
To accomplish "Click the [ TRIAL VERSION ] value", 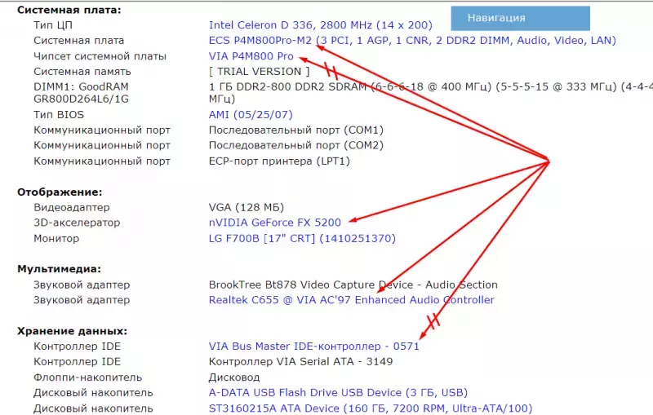I will [x=259, y=72].
